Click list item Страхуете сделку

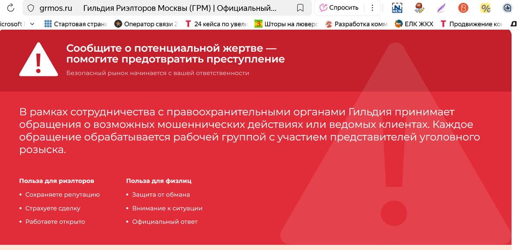click(53, 208)
